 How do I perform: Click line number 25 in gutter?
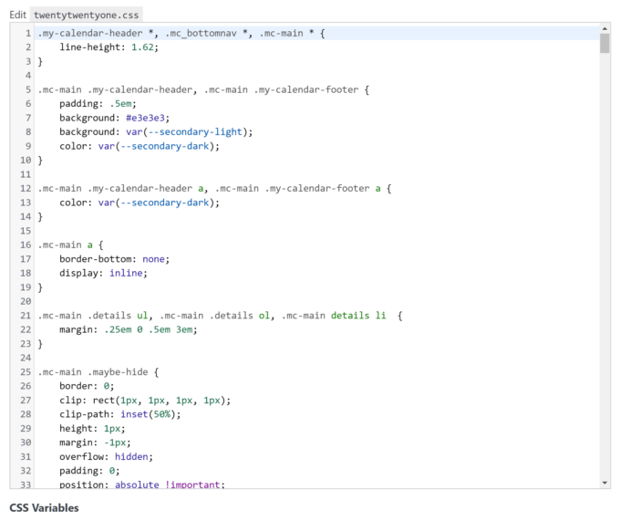(26, 372)
